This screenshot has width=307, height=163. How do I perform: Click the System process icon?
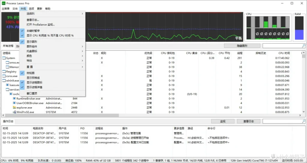pyautogui.click(x=4, y=58)
